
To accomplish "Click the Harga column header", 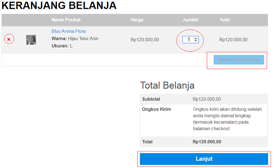I will tap(137, 20).
